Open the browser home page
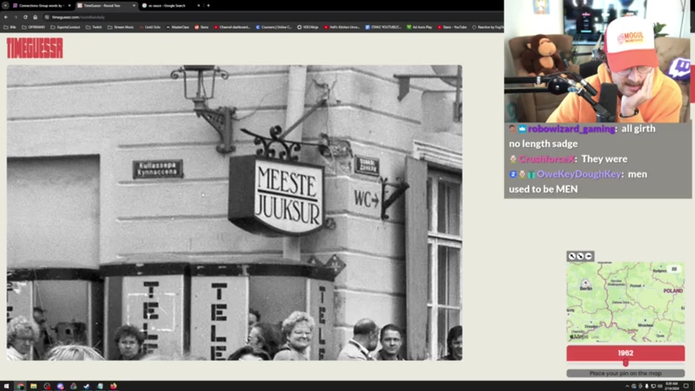This screenshot has width=695, height=391. 35,17
